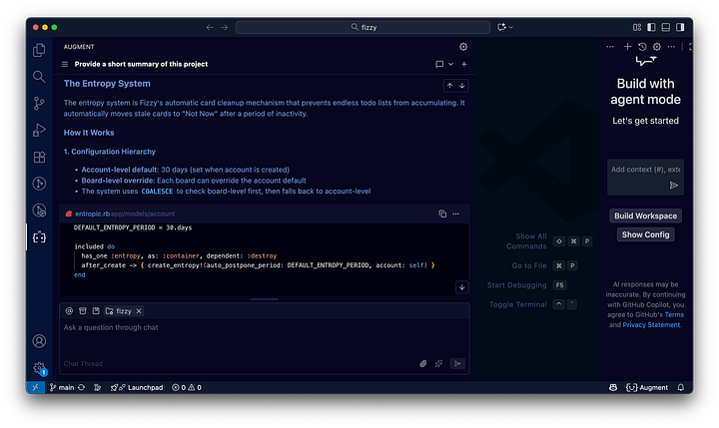Show errors and warnings count
The image size is (719, 428).
187,388
